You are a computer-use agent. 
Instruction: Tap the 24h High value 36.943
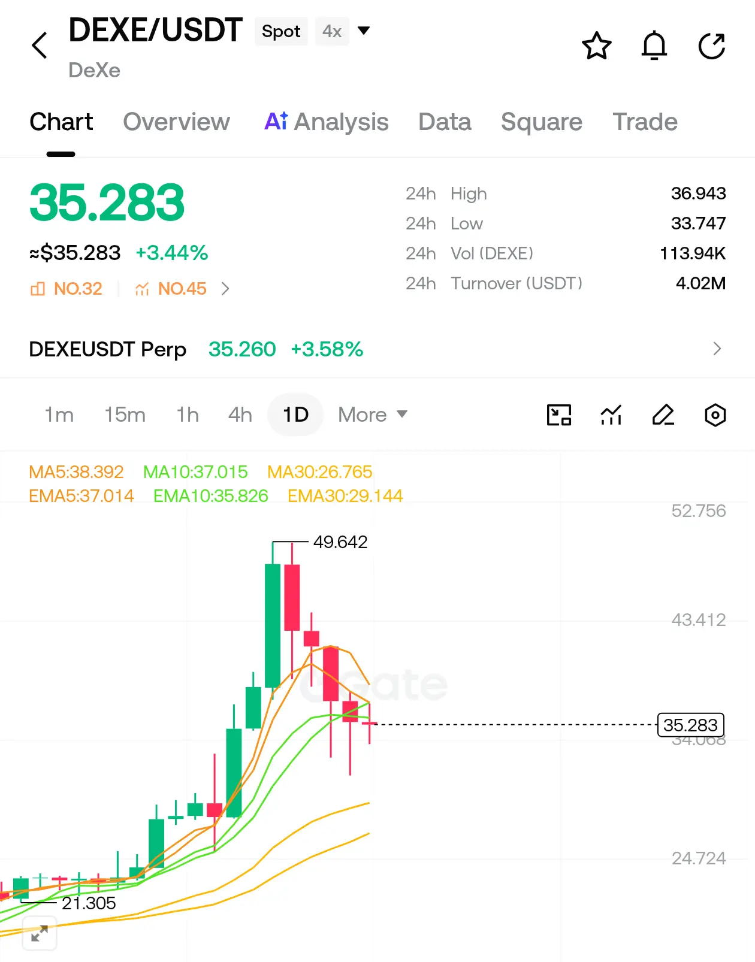(699, 193)
